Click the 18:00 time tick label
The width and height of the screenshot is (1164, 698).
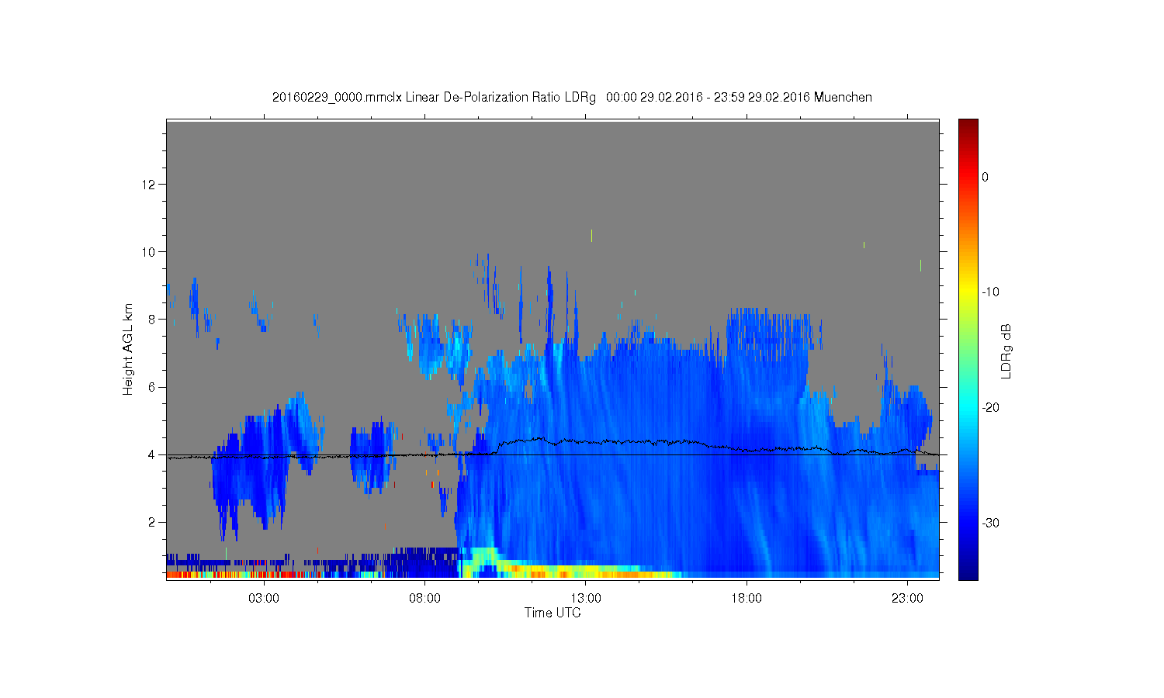(747, 599)
